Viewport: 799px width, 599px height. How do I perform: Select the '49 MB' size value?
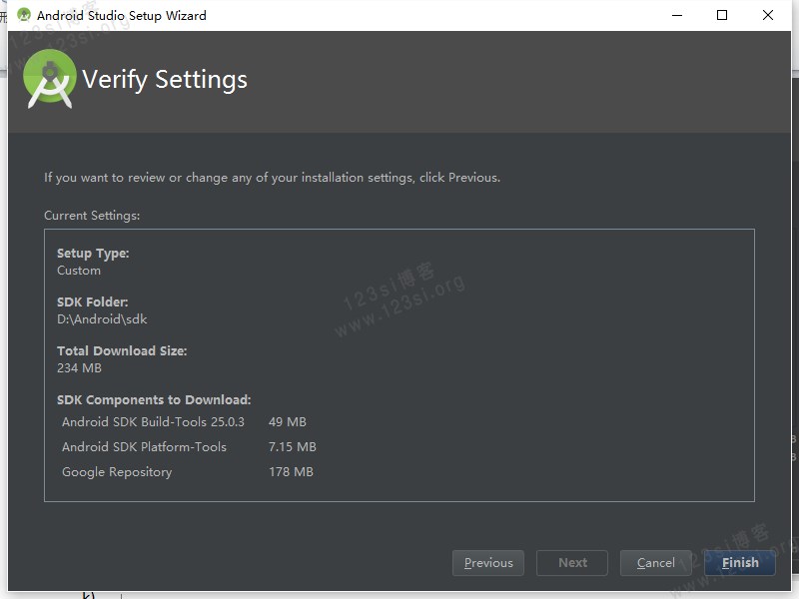pos(288,422)
